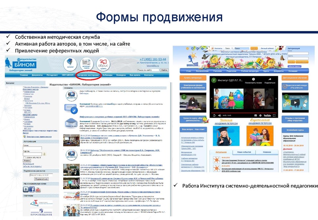Open the VK social network icon
The image size is (318, 220).
(x=26, y=190)
